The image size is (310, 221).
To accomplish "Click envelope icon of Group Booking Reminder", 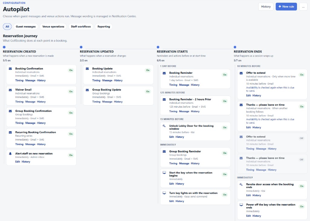I will point(164,151).
